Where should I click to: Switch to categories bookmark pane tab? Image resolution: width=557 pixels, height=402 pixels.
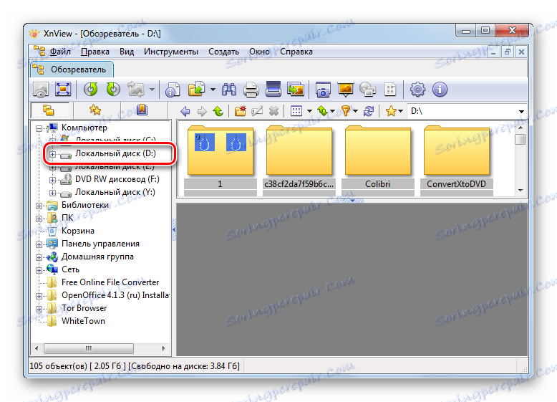click(x=142, y=110)
